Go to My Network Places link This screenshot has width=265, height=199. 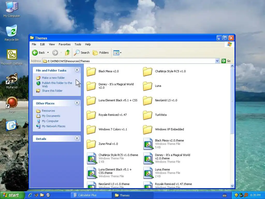point(53,126)
